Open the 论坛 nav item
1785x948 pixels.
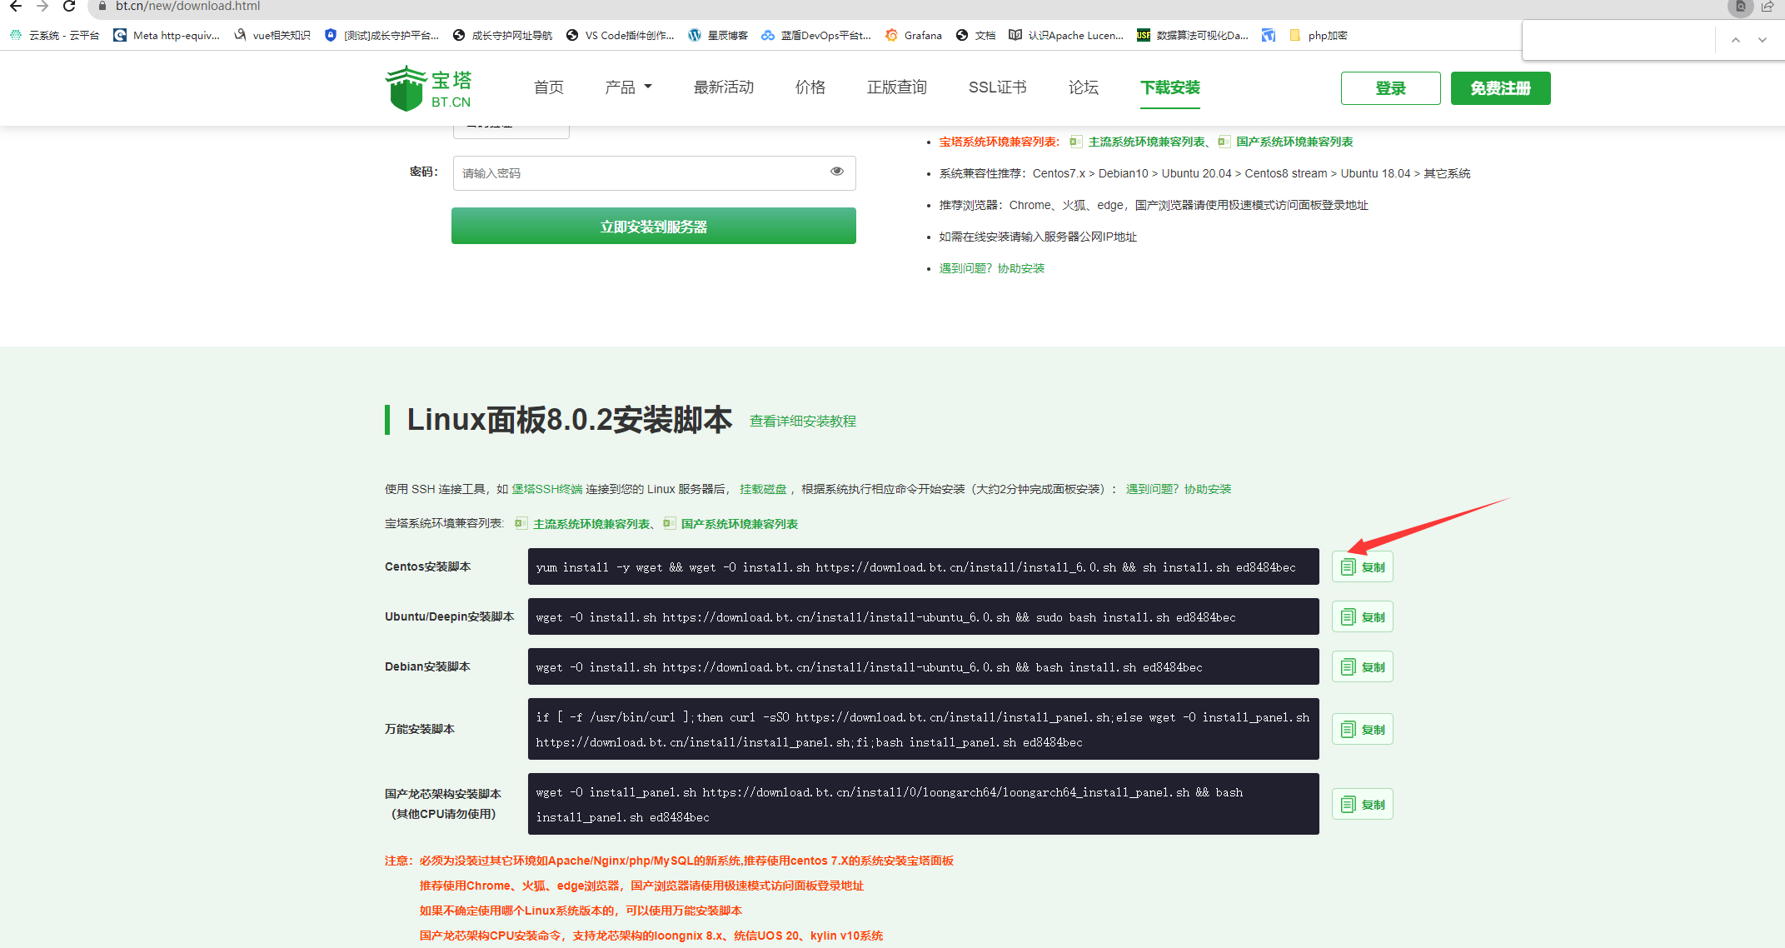[1083, 87]
